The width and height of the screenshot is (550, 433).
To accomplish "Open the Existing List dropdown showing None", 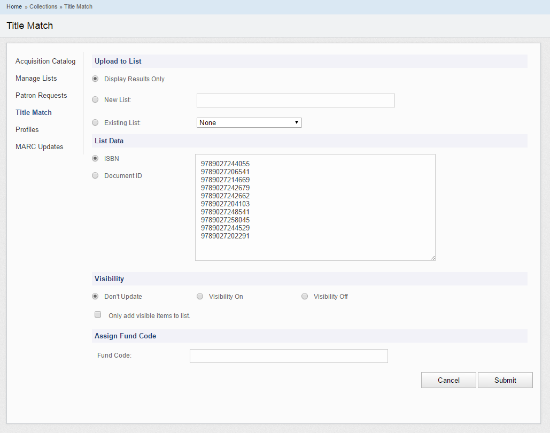I will tap(249, 122).
